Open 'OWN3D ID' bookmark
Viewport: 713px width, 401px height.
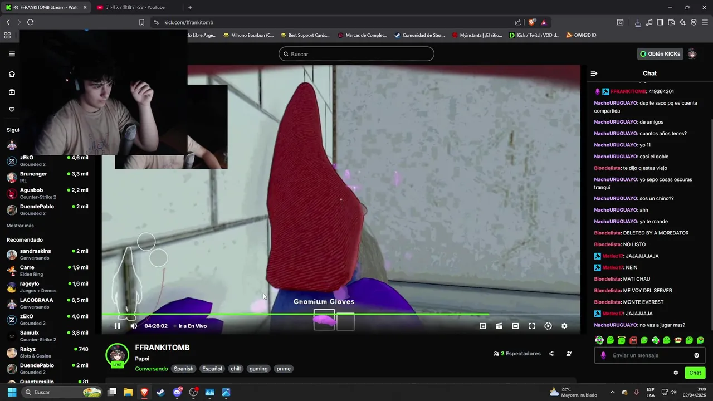tap(581, 35)
